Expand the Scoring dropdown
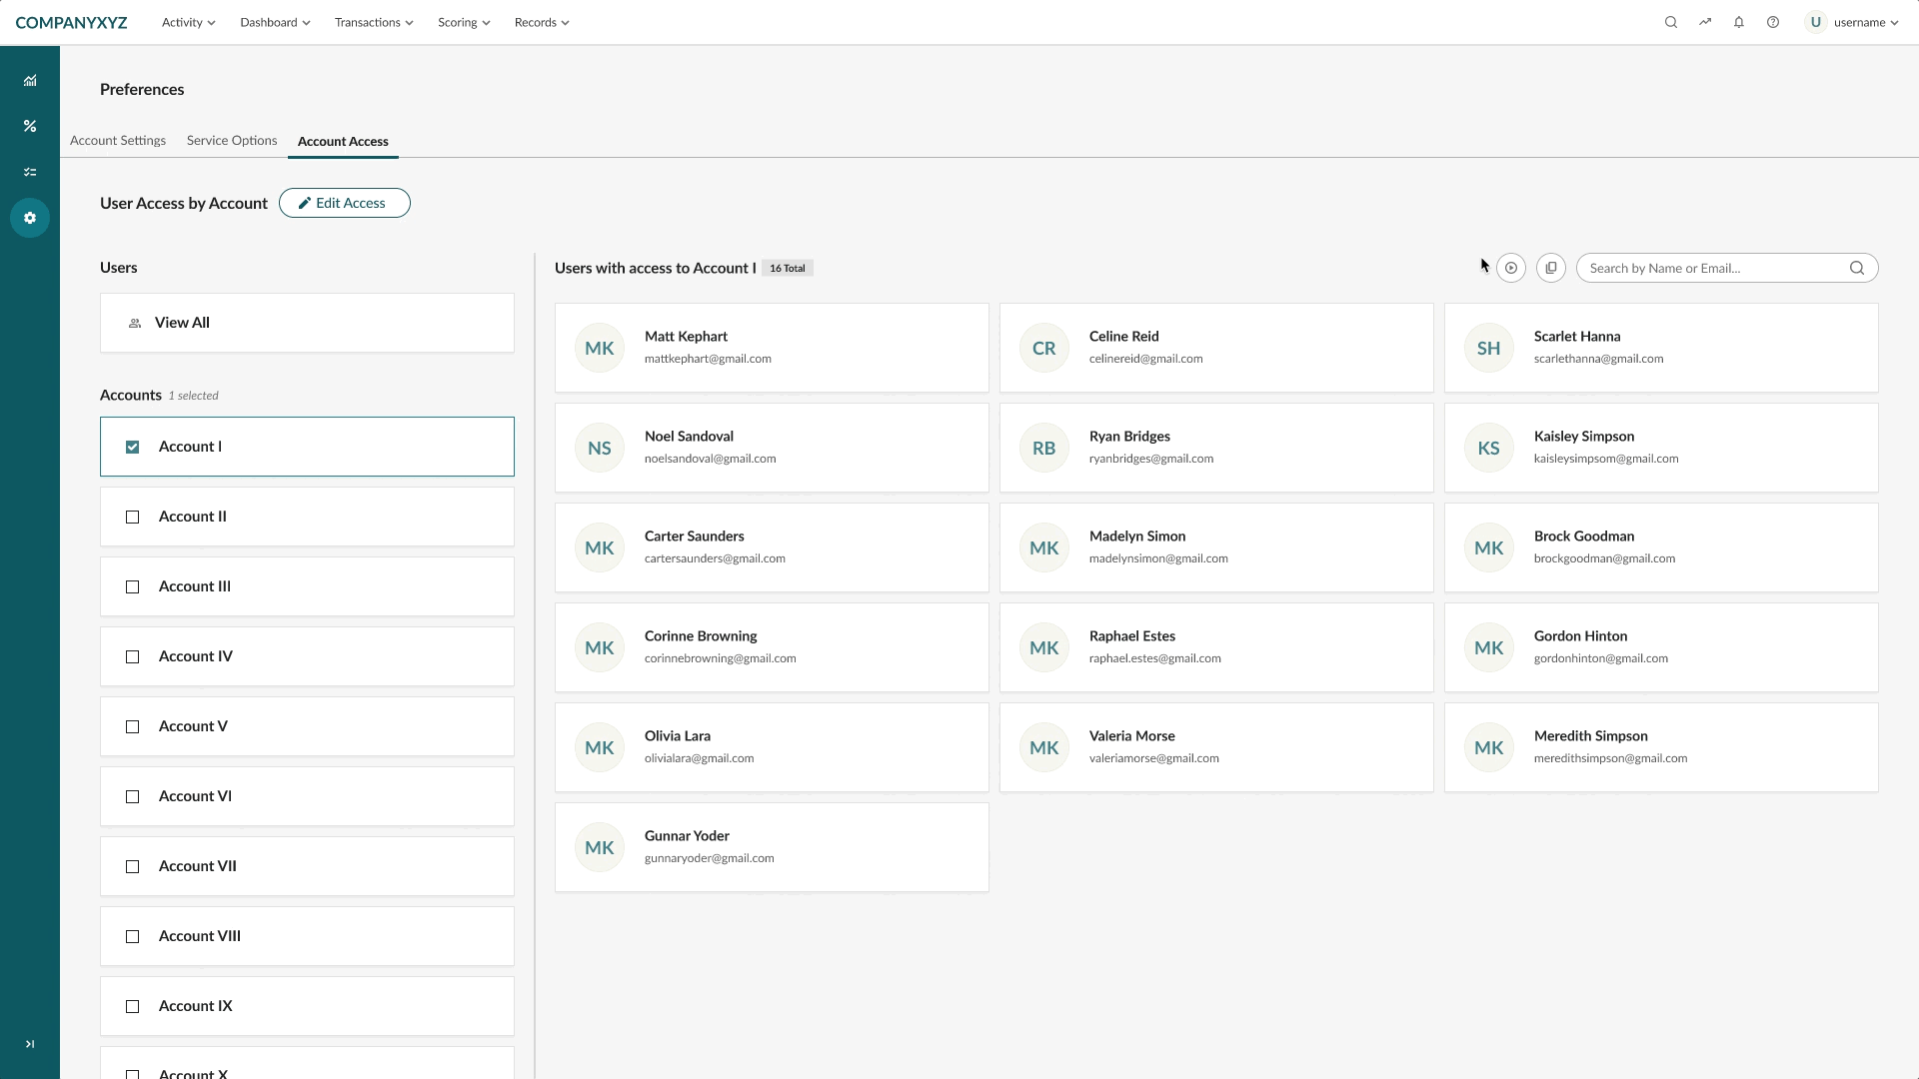The image size is (1919, 1079). pyautogui.click(x=463, y=21)
